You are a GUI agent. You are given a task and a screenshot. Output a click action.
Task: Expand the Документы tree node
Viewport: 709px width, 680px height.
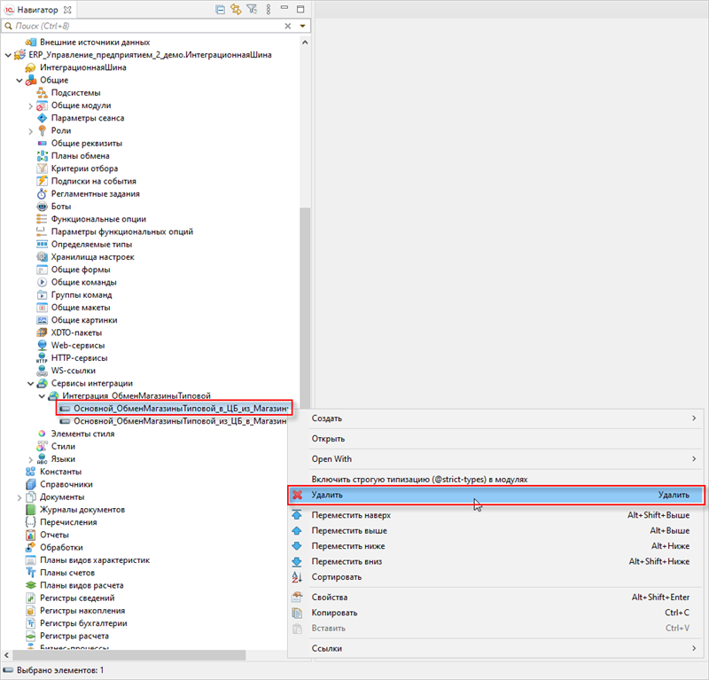click(x=19, y=497)
